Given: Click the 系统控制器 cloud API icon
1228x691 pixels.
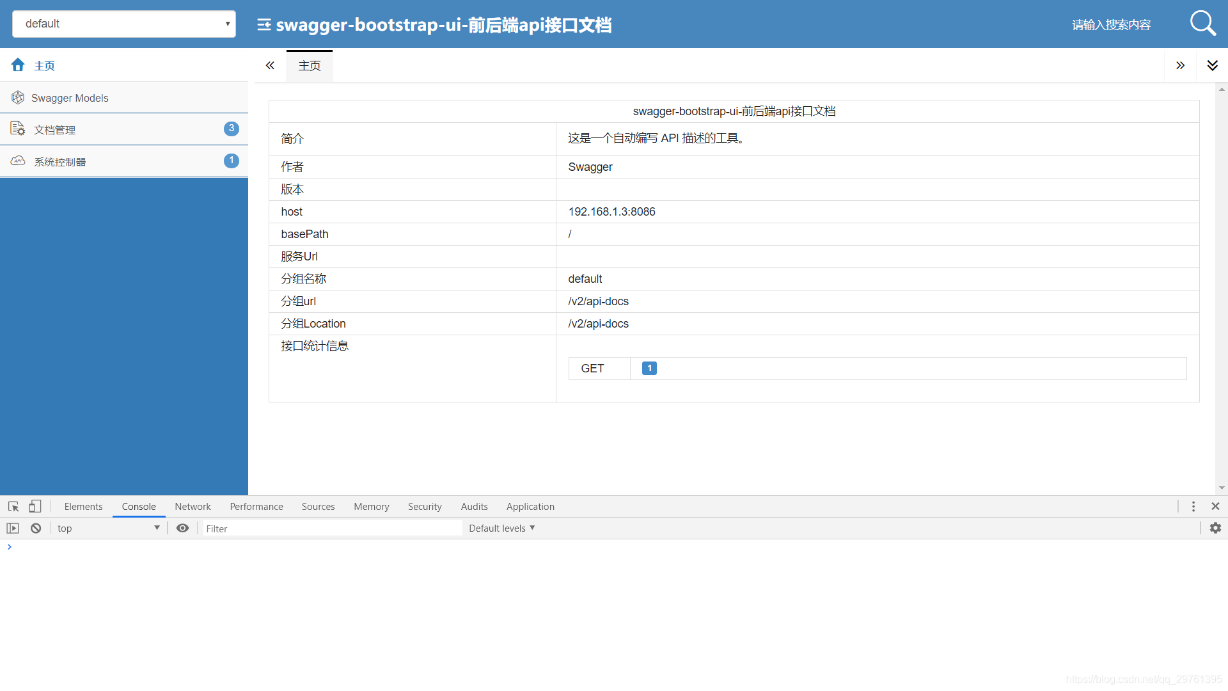Looking at the screenshot, I should 18,161.
